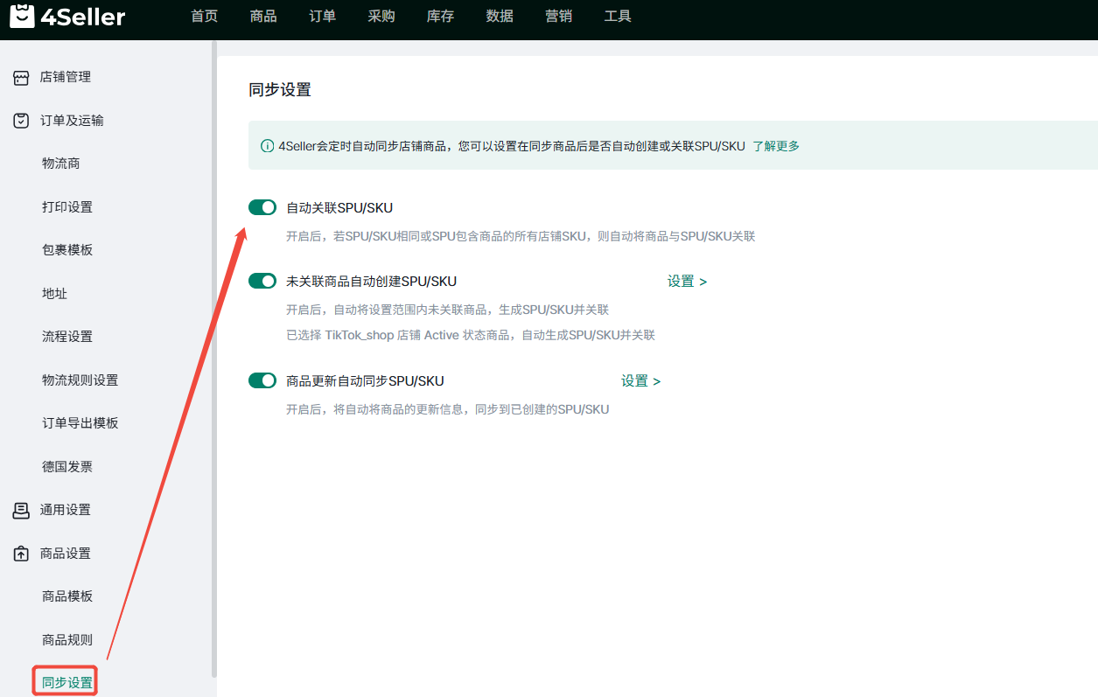This screenshot has height=697, width=1098.
Task: Click the 自动关联SPU/SKU description text
Action: (521, 236)
